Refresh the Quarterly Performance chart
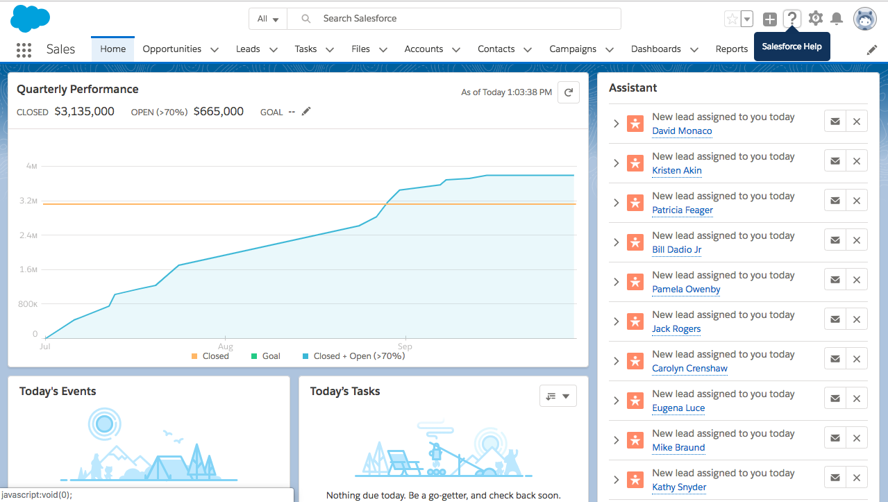The width and height of the screenshot is (888, 502). [568, 92]
